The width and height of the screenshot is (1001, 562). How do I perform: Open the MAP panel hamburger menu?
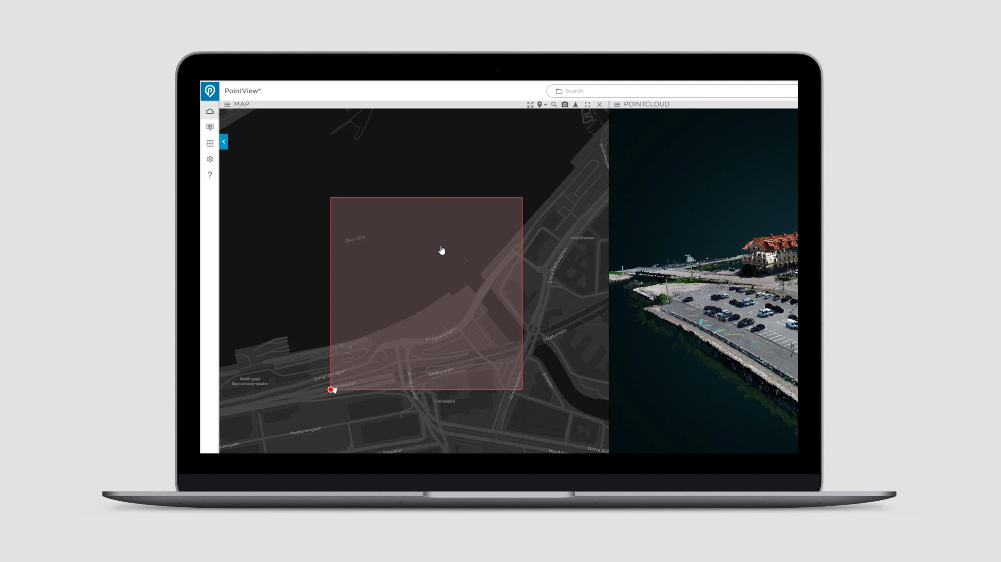point(227,105)
